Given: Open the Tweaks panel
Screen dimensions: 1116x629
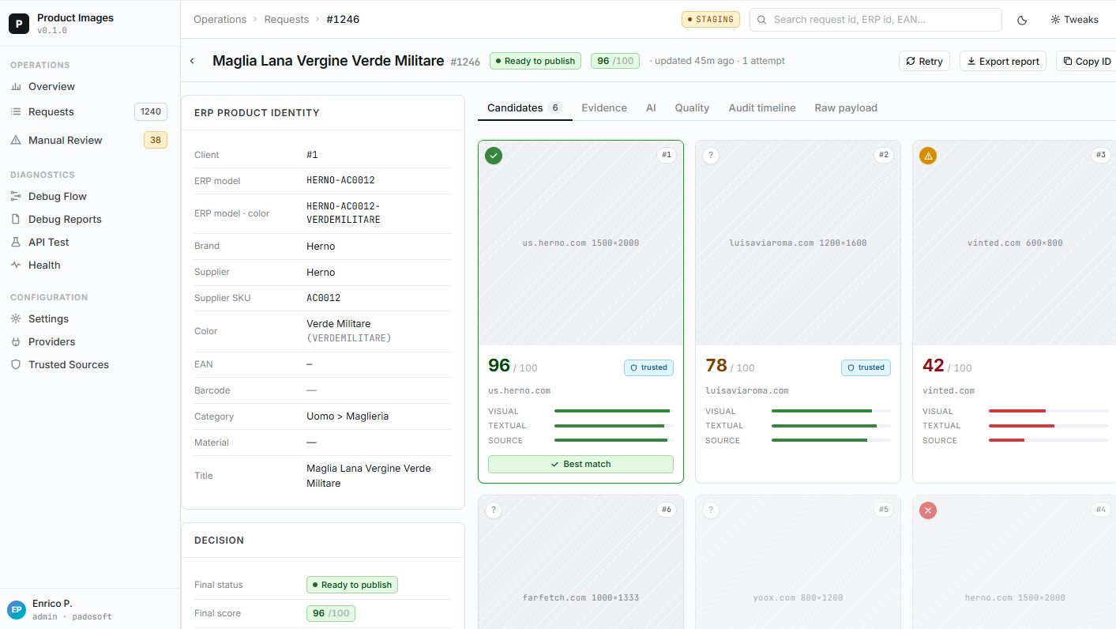Looking at the screenshot, I should [x=1075, y=20].
